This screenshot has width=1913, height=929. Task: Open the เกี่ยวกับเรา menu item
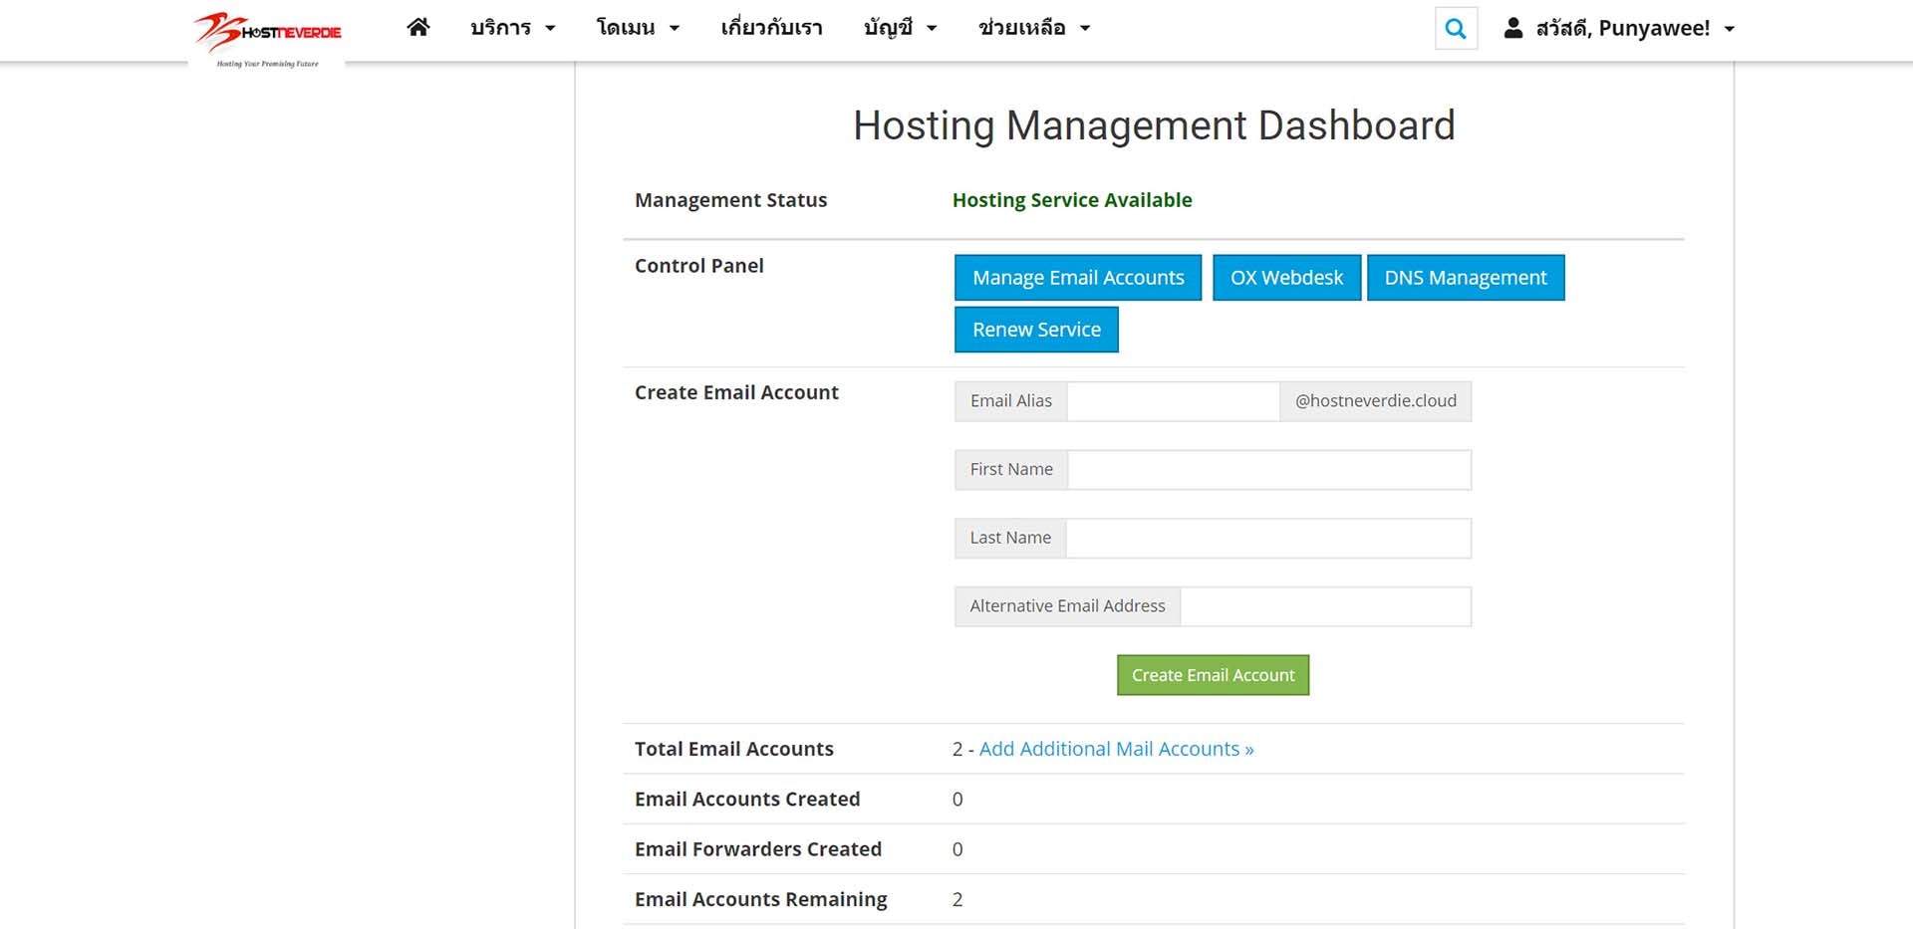(771, 28)
